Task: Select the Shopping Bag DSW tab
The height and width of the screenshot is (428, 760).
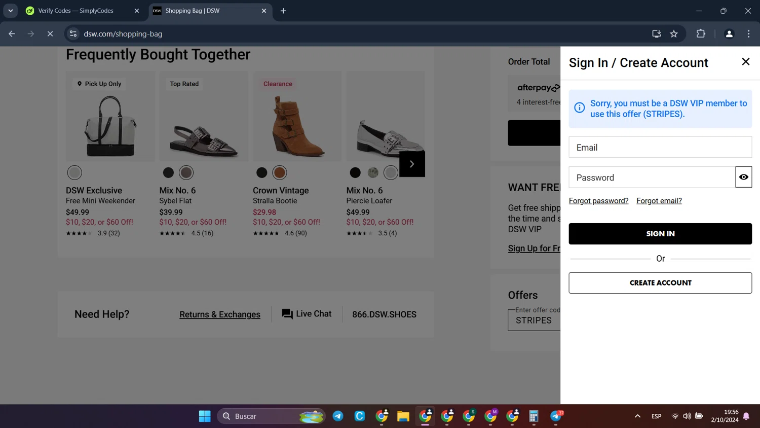Action: [x=210, y=11]
